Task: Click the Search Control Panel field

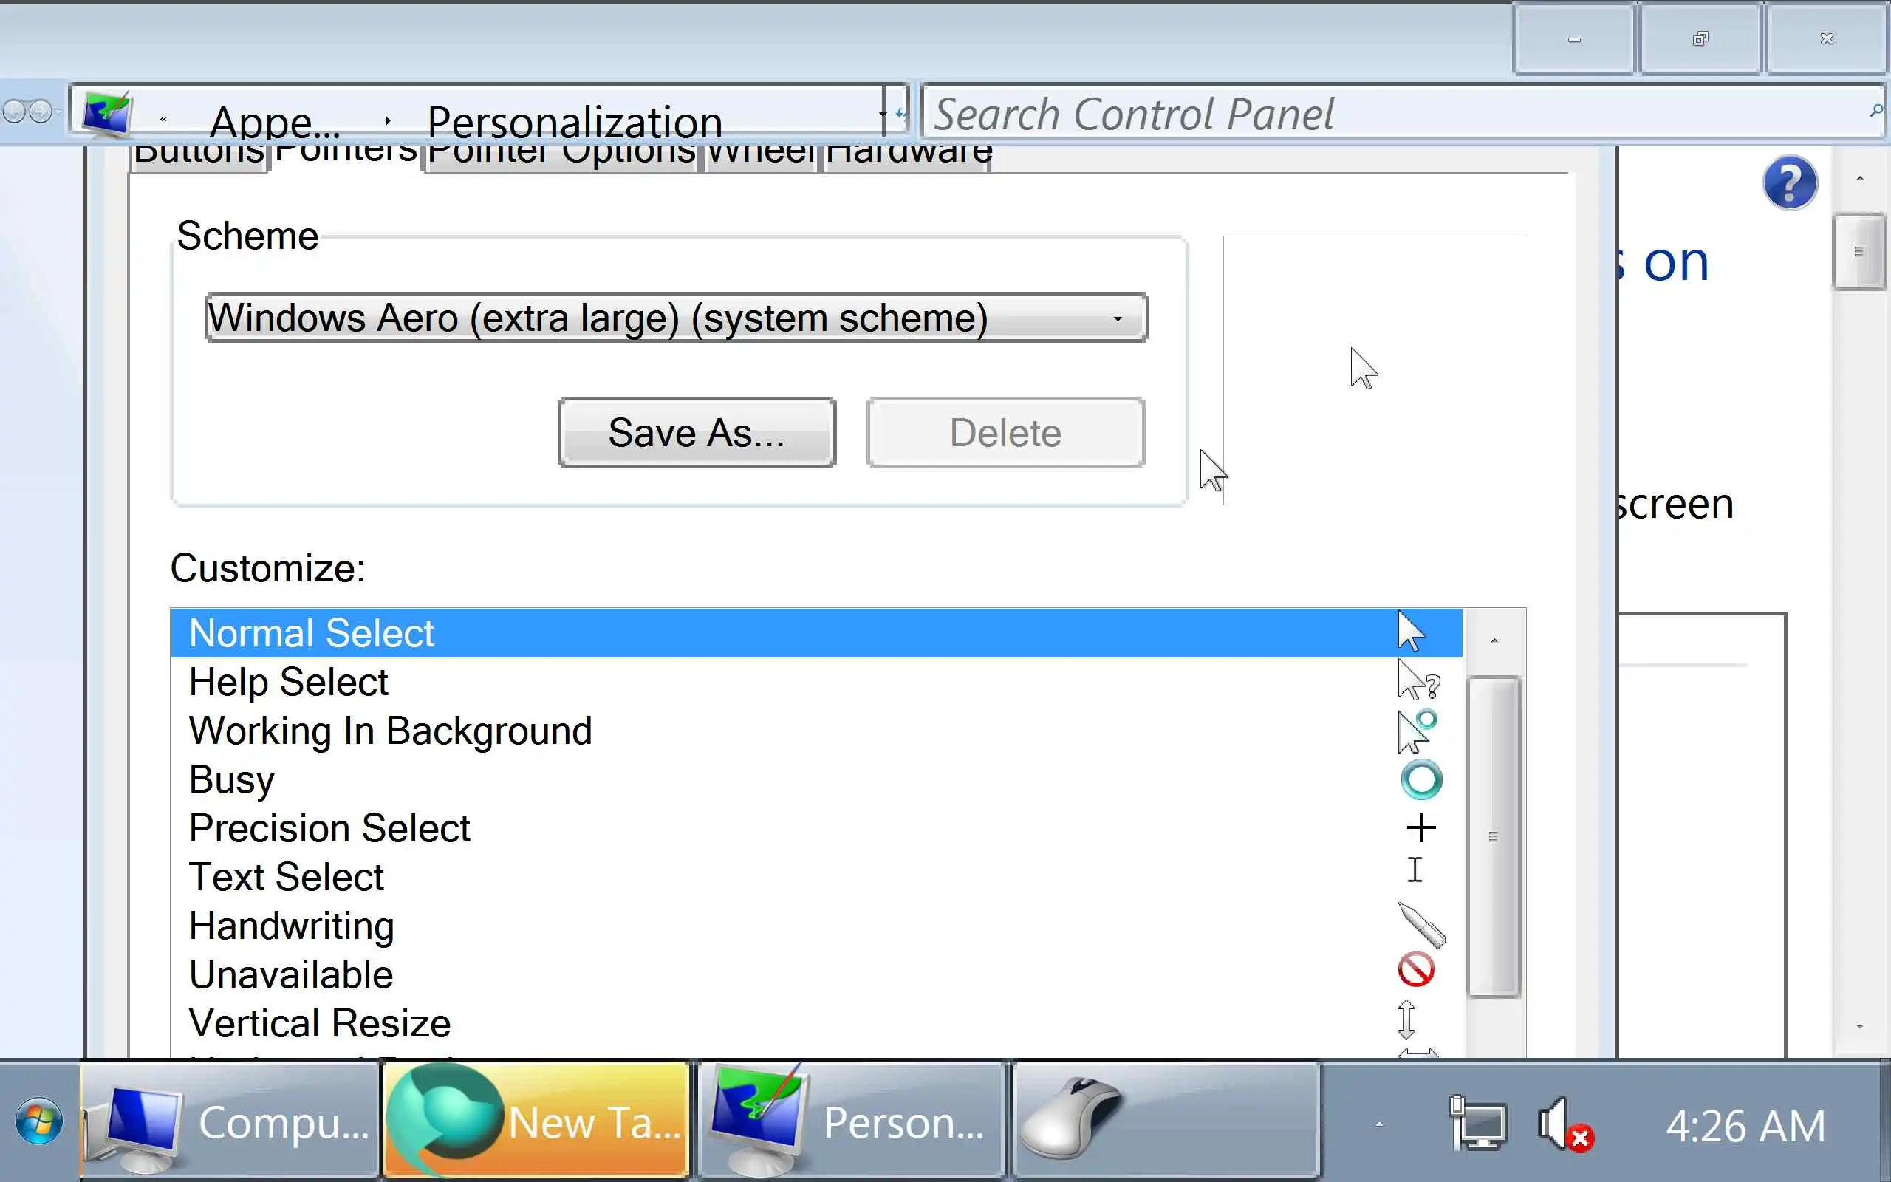Action: (1391, 114)
